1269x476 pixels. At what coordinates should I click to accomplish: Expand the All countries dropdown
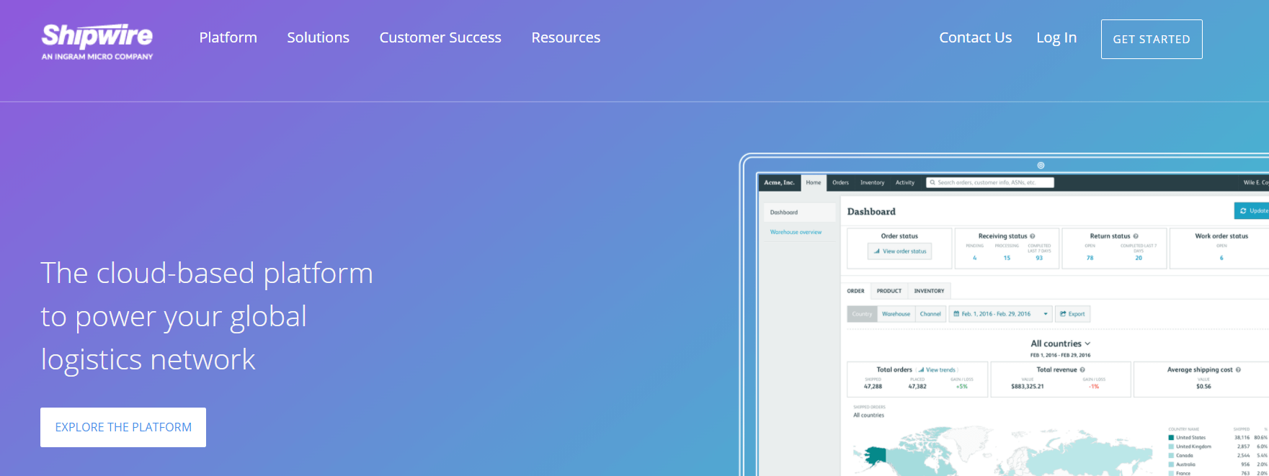tap(1060, 344)
